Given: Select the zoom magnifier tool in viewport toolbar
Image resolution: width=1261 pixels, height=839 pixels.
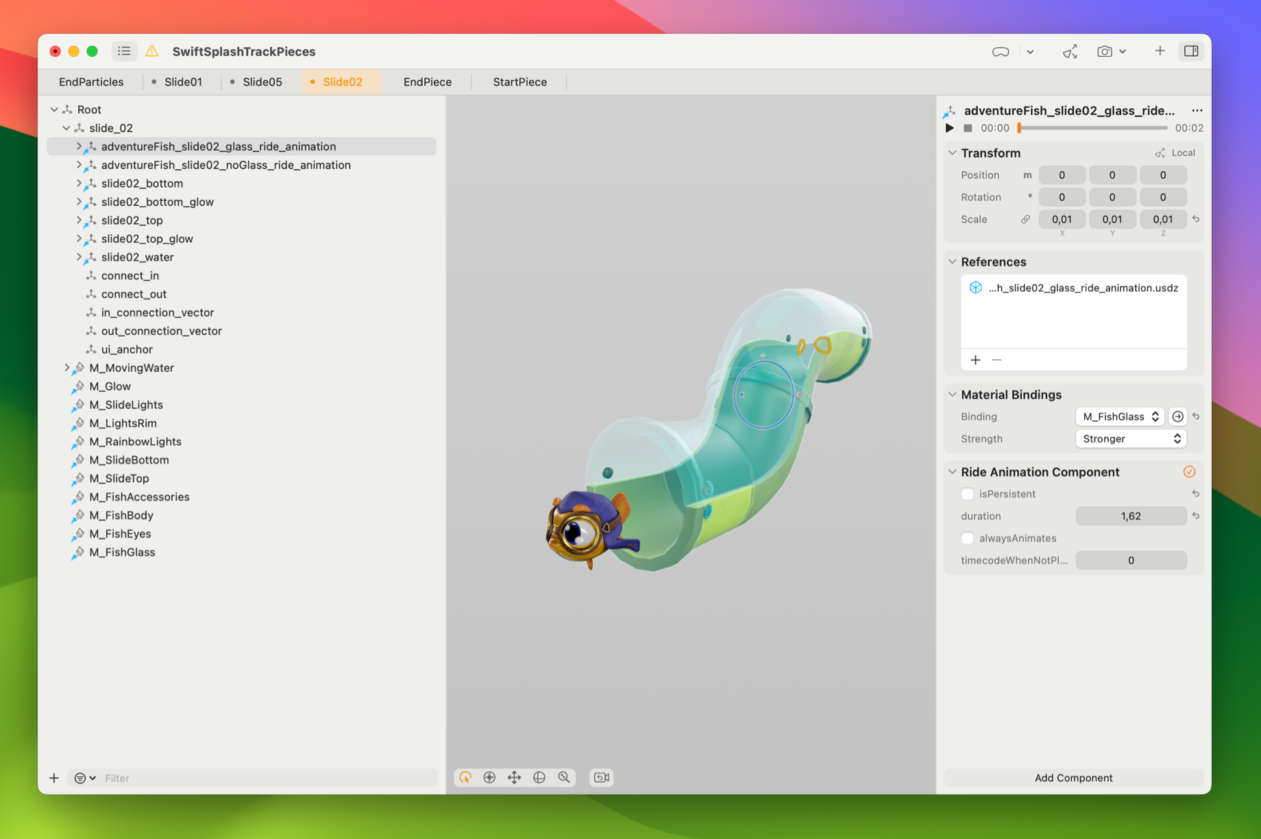Looking at the screenshot, I should 564,777.
